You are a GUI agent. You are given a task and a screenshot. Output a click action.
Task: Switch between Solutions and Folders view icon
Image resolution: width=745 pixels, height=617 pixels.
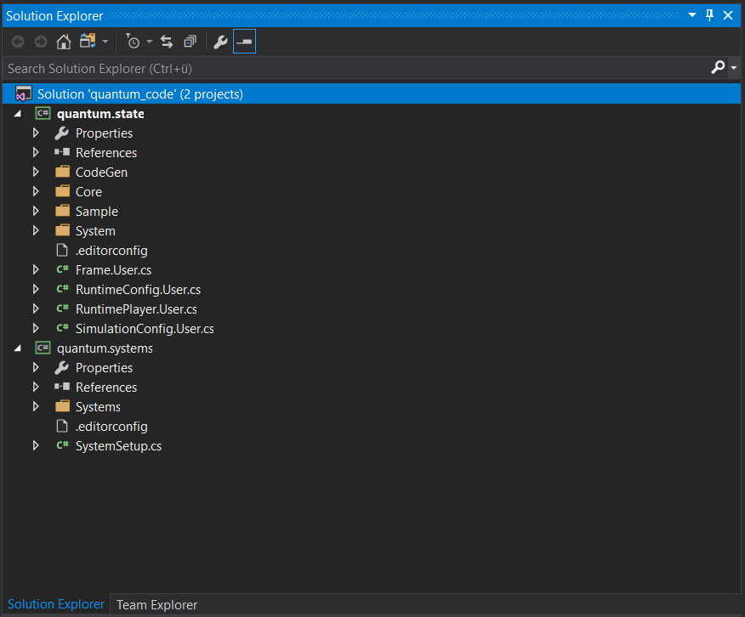[88, 42]
